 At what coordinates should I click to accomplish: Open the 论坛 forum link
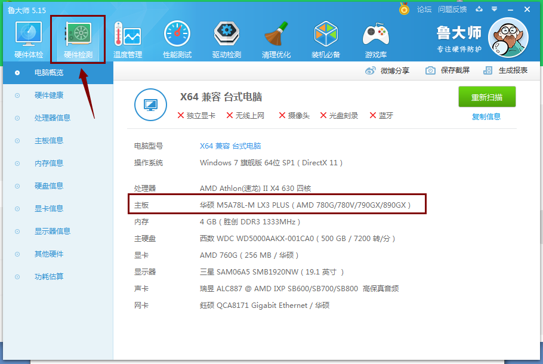tap(424, 10)
